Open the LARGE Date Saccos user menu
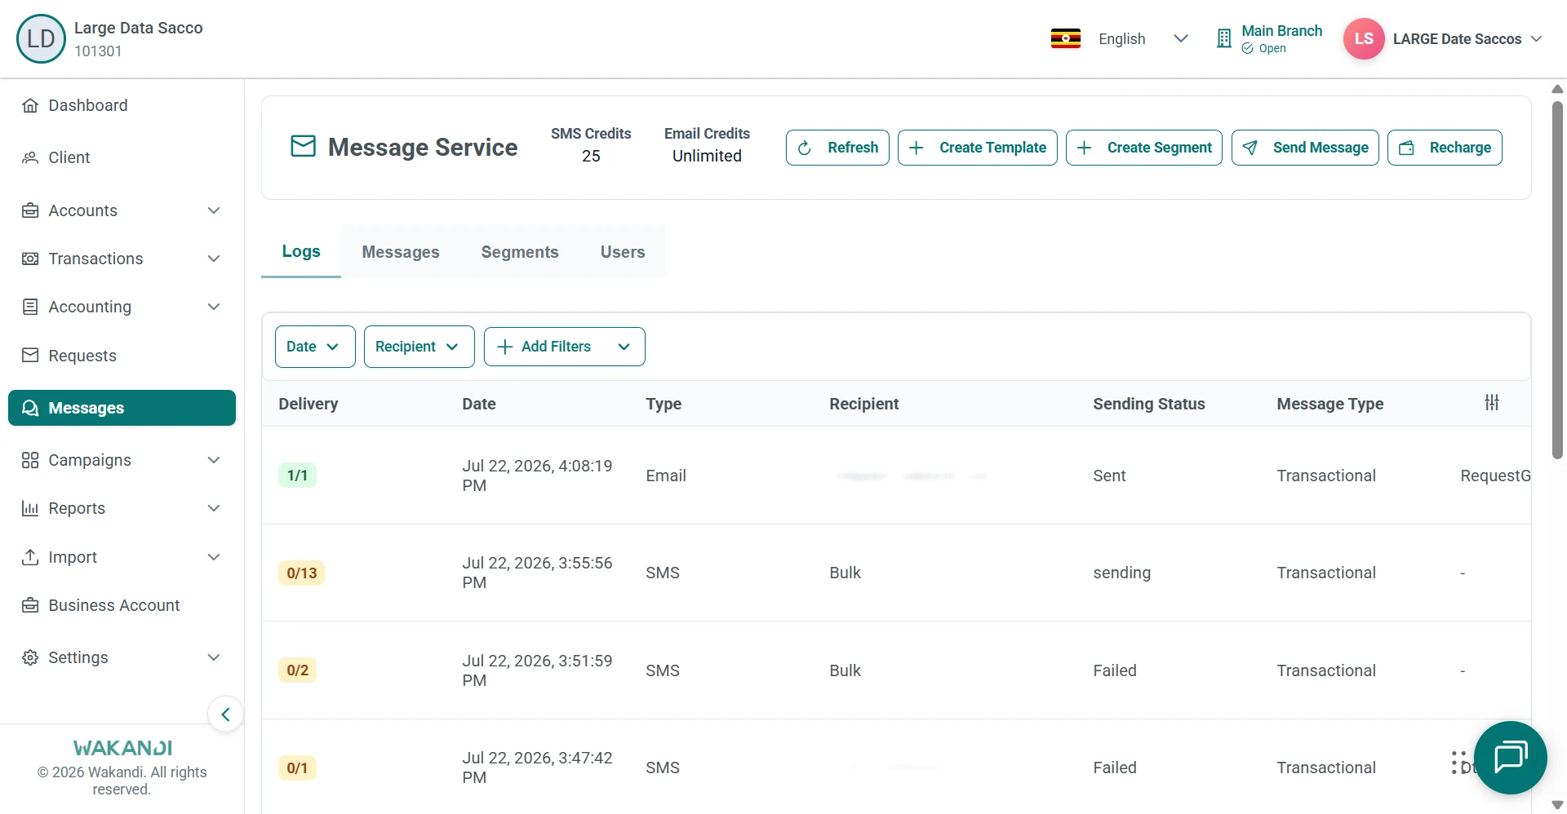 pyautogui.click(x=1467, y=38)
